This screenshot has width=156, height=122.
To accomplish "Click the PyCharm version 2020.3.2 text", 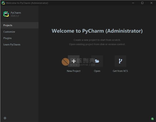I will click(15, 16).
